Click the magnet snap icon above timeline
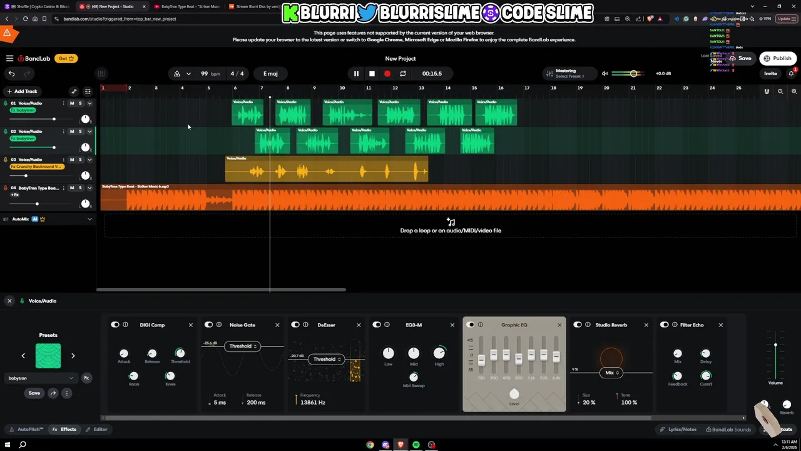 [767, 91]
